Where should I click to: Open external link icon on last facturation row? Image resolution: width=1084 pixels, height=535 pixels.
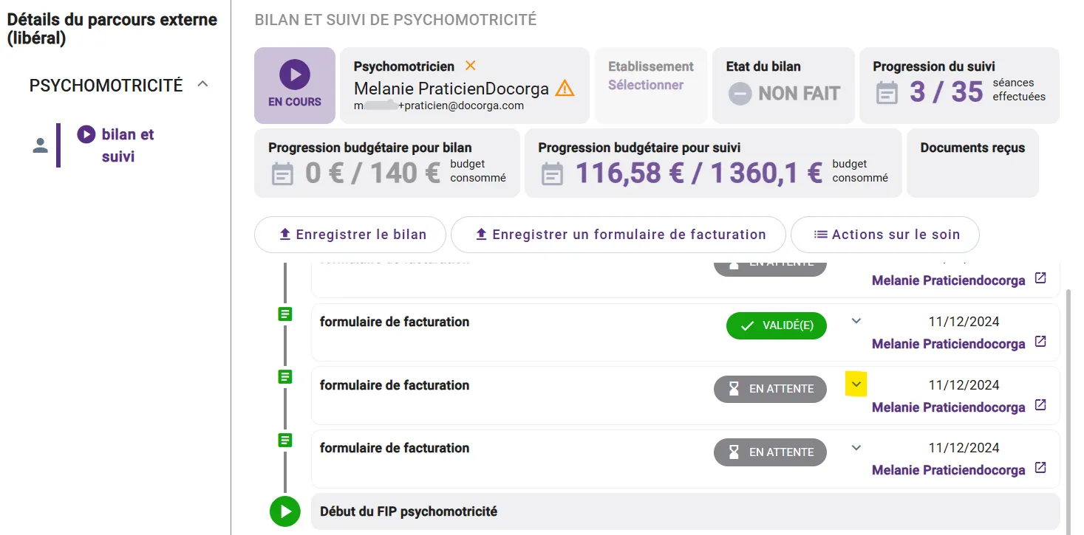pos(1040,468)
